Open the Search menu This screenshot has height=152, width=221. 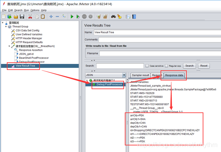(18, 10)
